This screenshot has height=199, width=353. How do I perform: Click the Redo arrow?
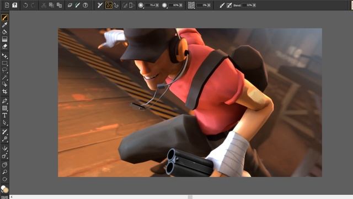click(33, 5)
